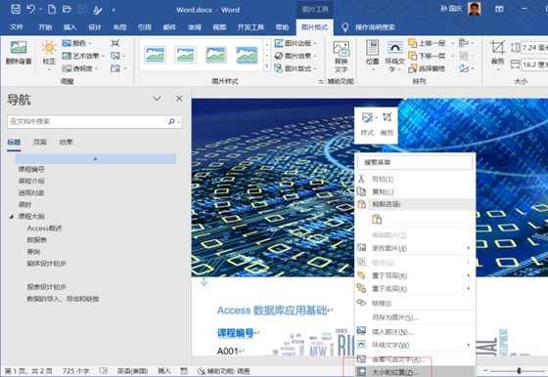This screenshot has width=548, height=377.
Task: Expand the picture styles gallery more arrow
Action: pyautogui.click(x=266, y=66)
